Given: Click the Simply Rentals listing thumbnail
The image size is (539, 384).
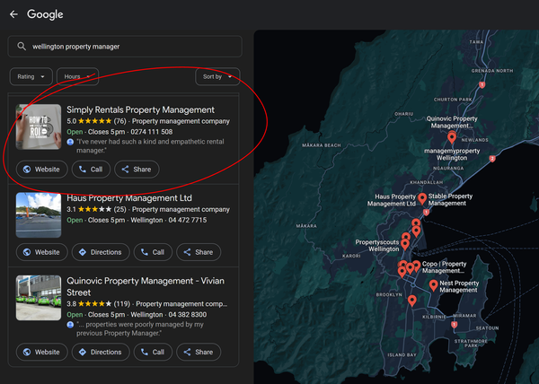Looking at the screenshot, I should coord(39,127).
